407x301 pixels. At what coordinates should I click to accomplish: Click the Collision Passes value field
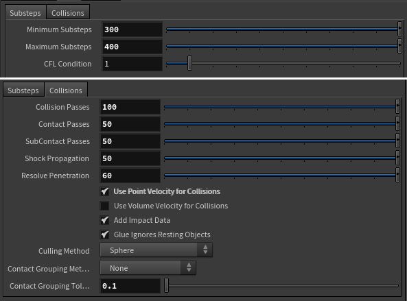130,107
